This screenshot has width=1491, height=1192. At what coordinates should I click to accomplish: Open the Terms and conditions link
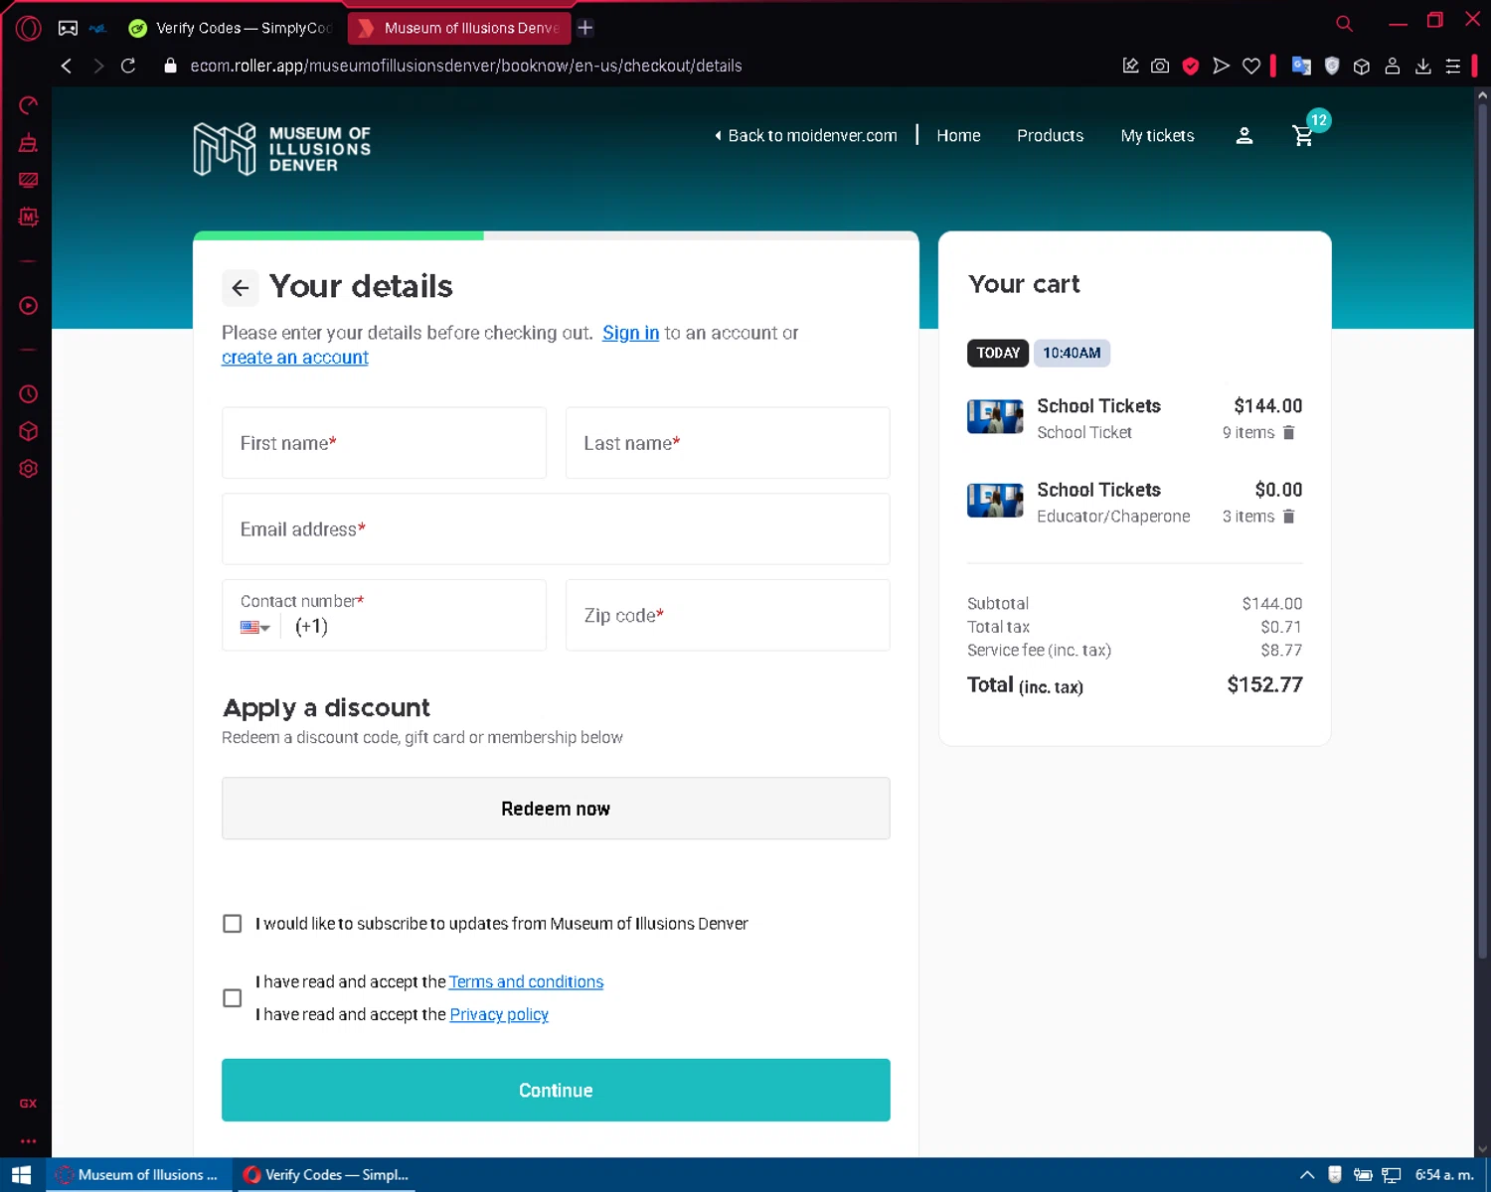(x=526, y=981)
